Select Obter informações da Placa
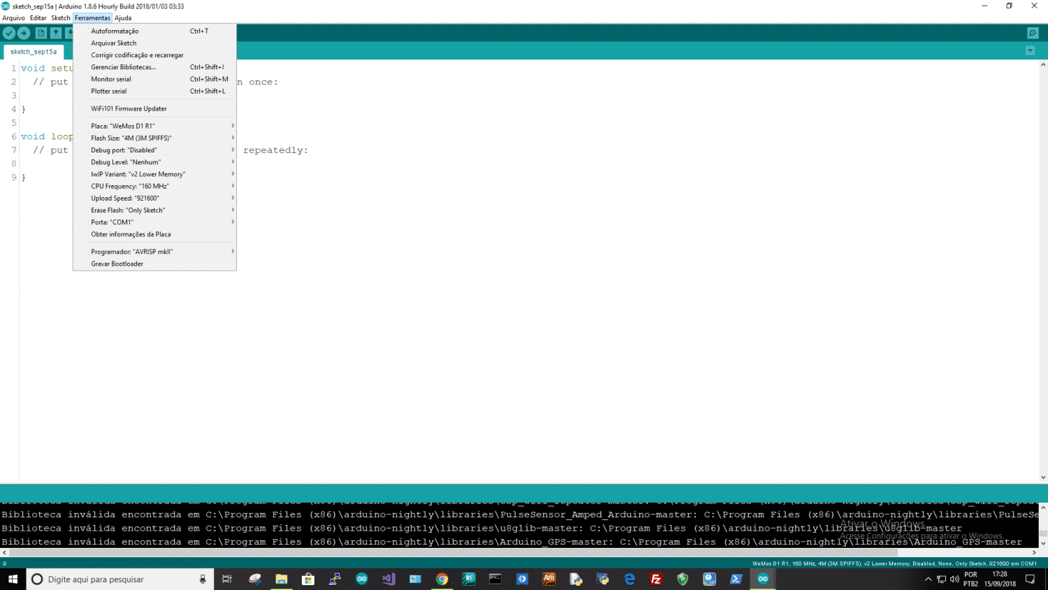Screen dimensions: 1048x590 154,234
